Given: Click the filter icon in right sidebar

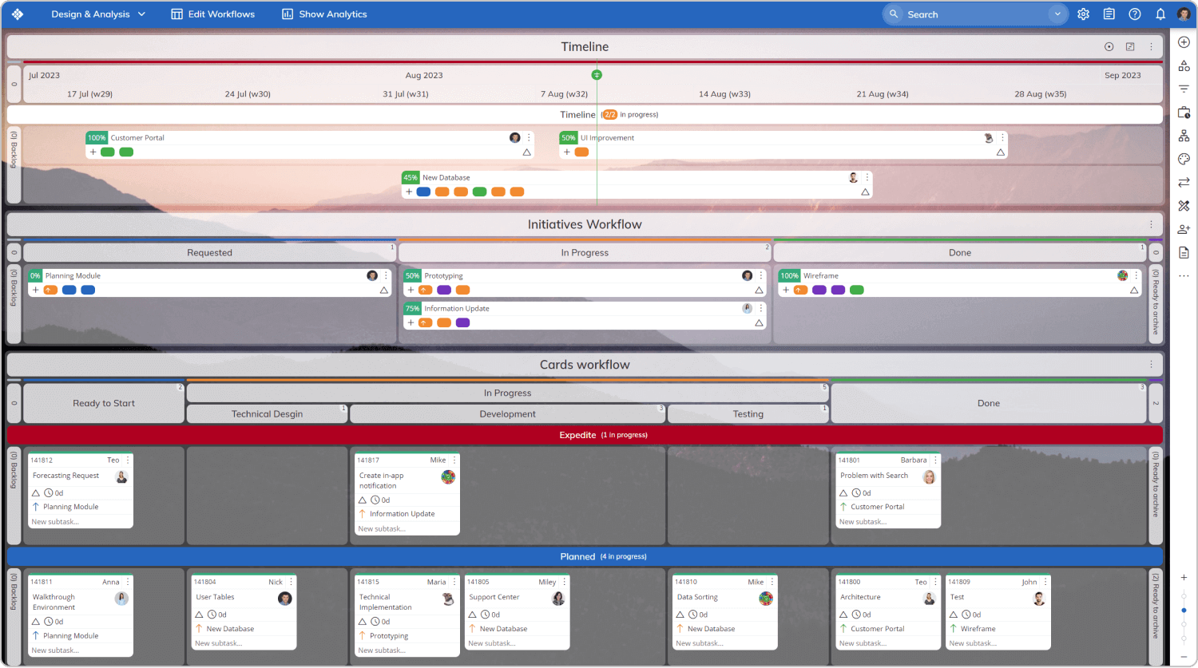Looking at the screenshot, I should (1184, 89).
